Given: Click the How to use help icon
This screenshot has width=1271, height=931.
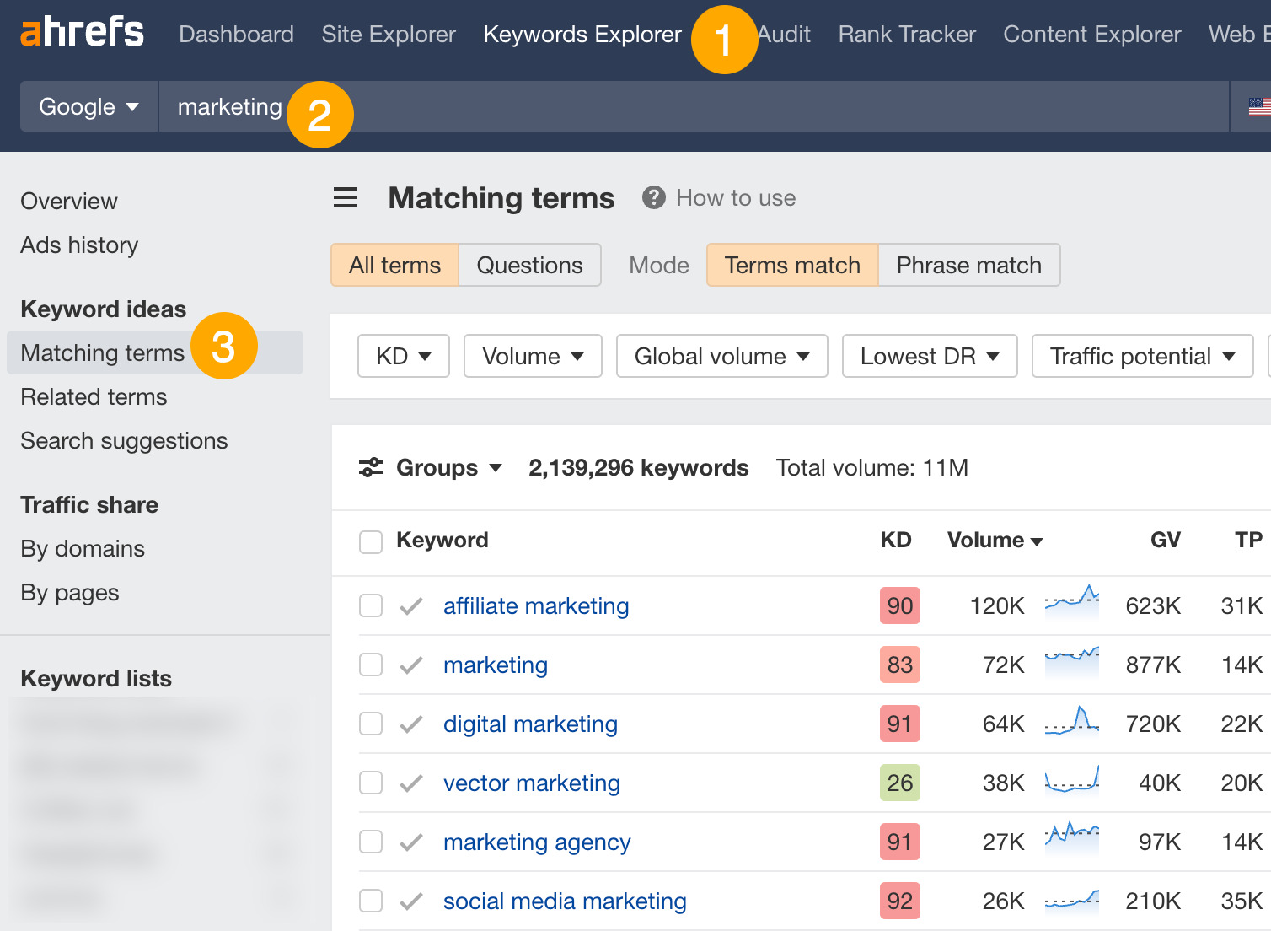Looking at the screenshot, I should (653, 197).
